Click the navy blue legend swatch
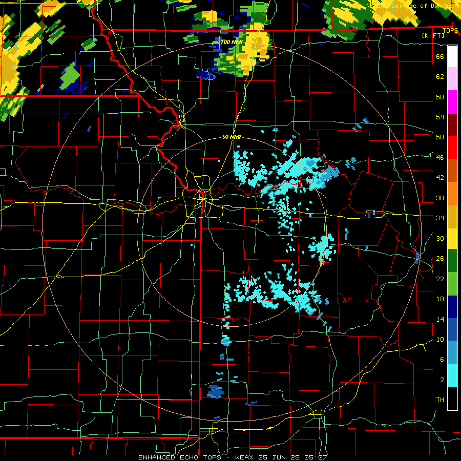The width and height of the screenshot is (461, 461). tap(452, 307)
